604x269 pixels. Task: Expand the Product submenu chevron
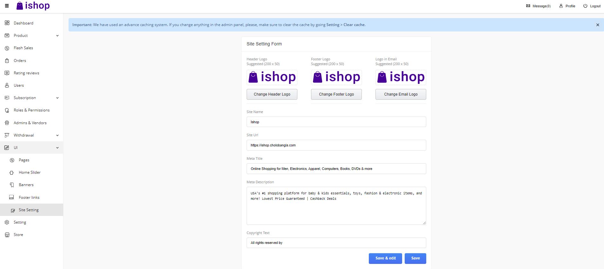point(57,36)
